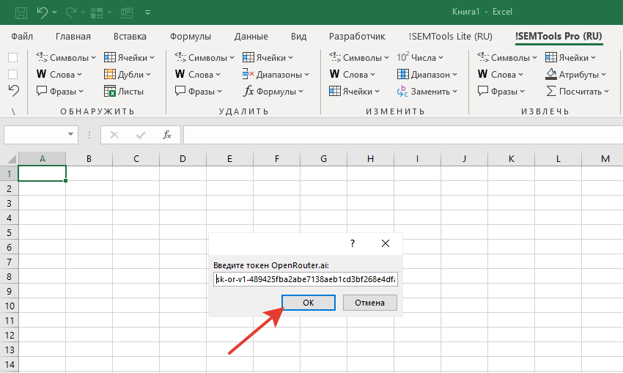Open Фразы in the ИЗВЛЕЧЬ group
This screenshot has height=373, width=623.
pos(501,92)
